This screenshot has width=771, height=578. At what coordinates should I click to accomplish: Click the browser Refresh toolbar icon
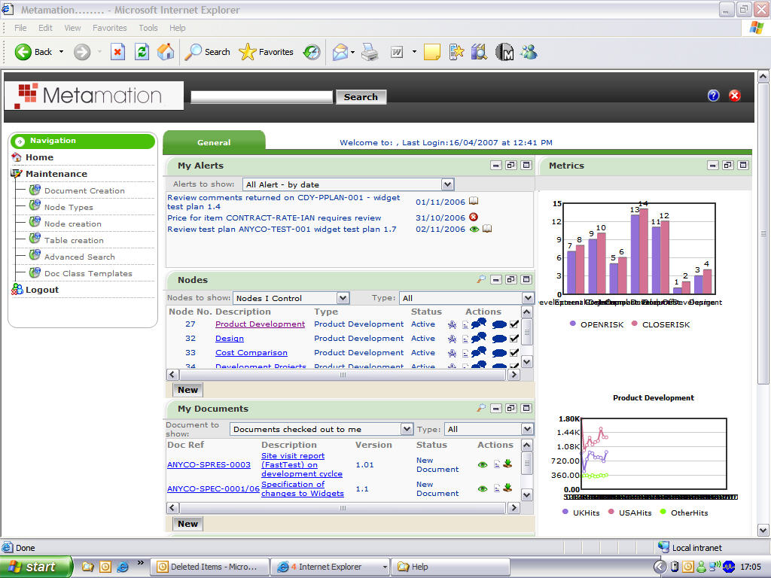142,51
